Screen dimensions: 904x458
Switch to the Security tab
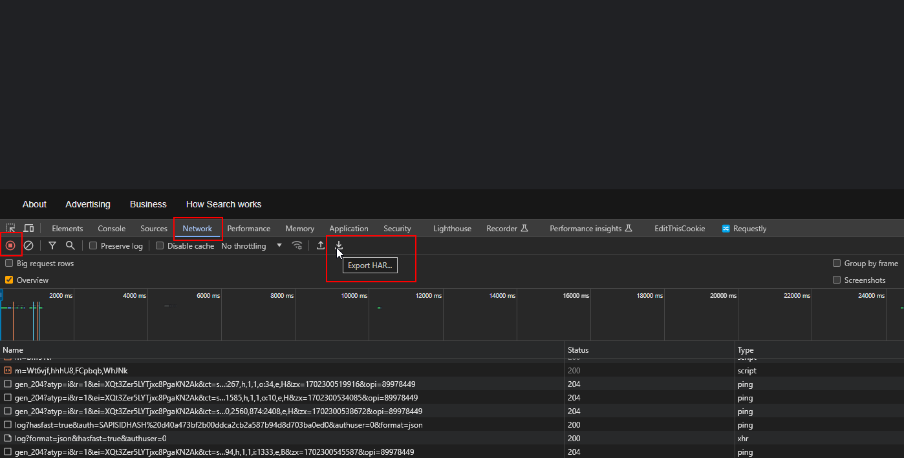pyautogui.click(x=397, y=229)
